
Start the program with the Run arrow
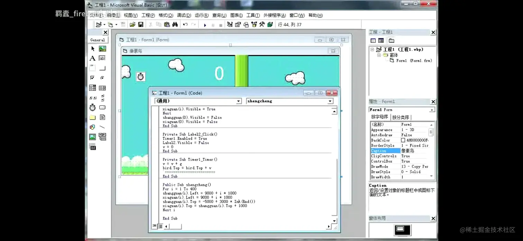coord(205,25)
